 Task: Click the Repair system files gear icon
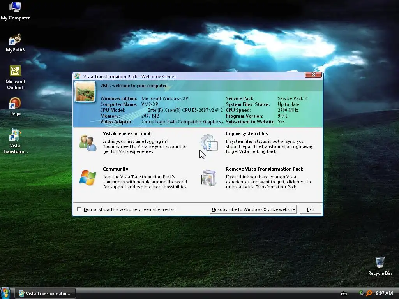[209, 142]
